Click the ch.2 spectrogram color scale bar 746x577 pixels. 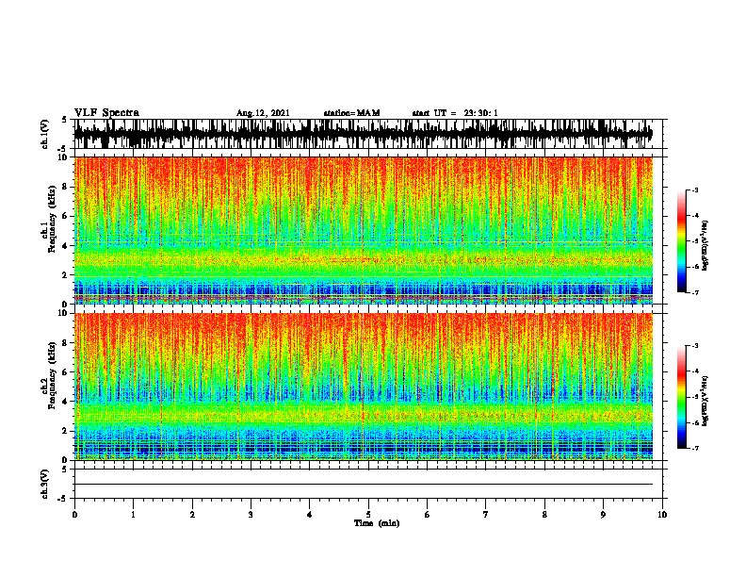coord(681,397)
